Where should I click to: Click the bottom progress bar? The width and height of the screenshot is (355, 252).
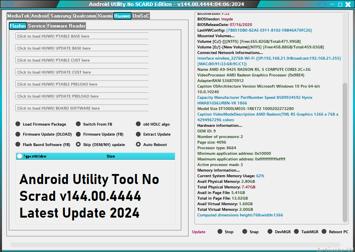tap(175, 245)
